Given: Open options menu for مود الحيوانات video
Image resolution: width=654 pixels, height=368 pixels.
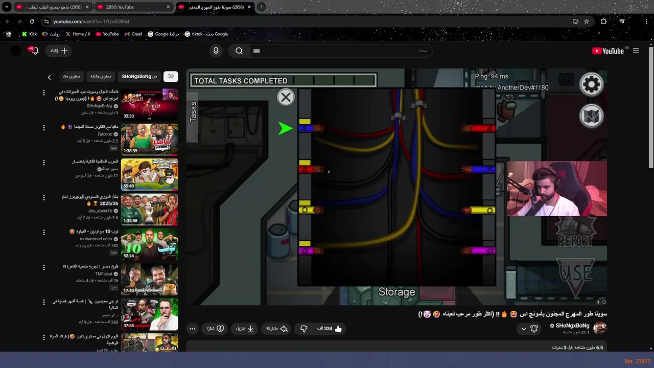Looking at the screenshot, I should point(43,93).
